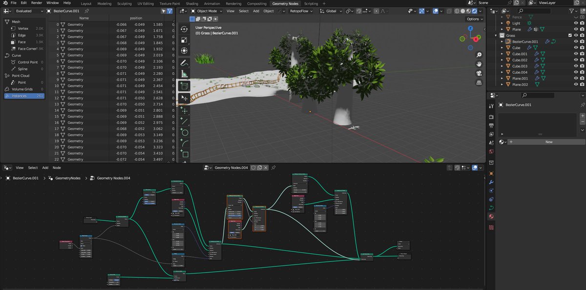
Task: Switch to the Scripting workspace tab
Action: coord(311,3)
